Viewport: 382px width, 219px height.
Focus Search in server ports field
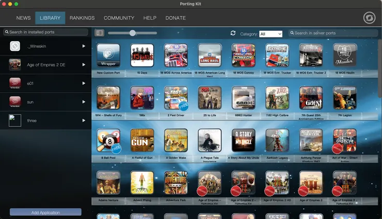(x=333, y=33)
